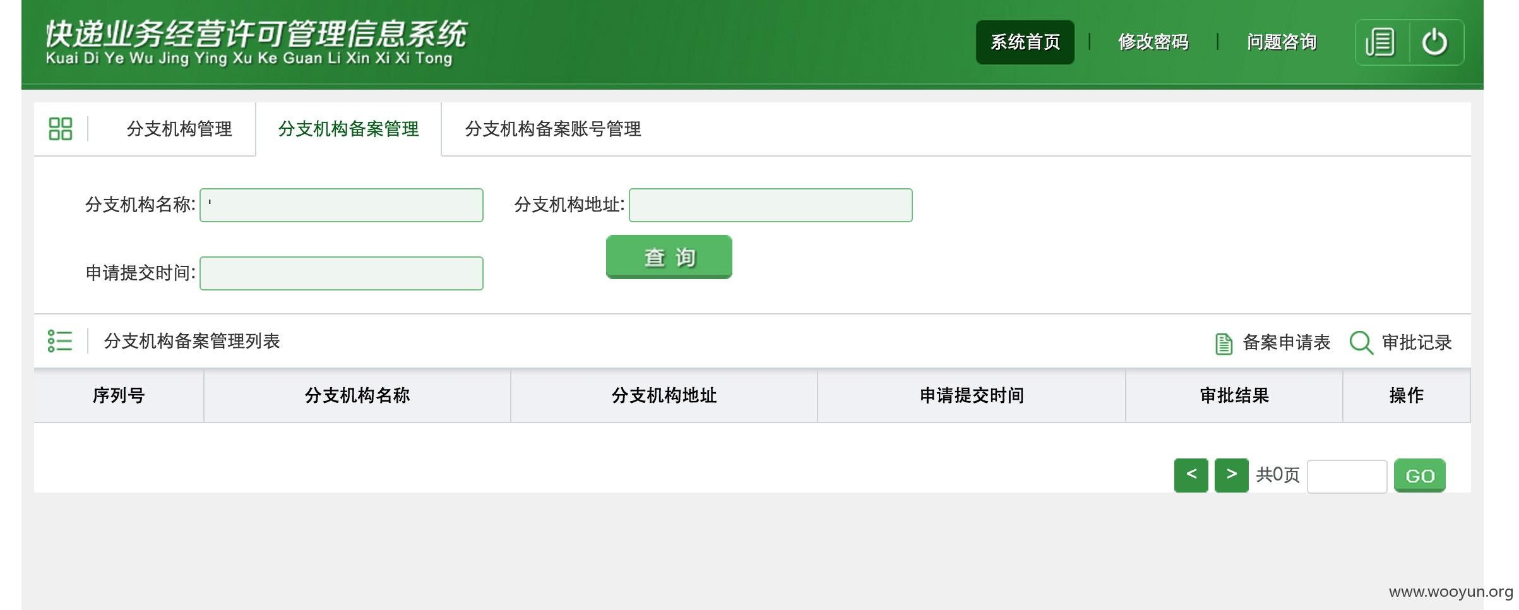Click the 快递业务经营许可管理信息系统 title
The image size is (1519, 610).
pos(256,34)
